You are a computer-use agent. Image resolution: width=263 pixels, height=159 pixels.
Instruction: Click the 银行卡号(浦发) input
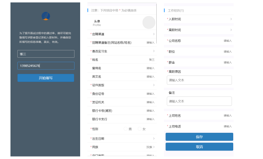click(x=150, y=111)
